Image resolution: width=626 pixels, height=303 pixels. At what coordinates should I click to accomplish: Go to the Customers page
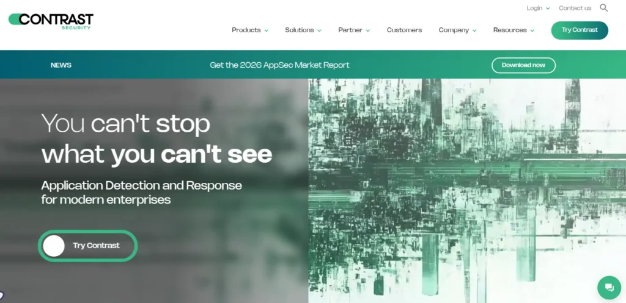click(x=404, y=30)
